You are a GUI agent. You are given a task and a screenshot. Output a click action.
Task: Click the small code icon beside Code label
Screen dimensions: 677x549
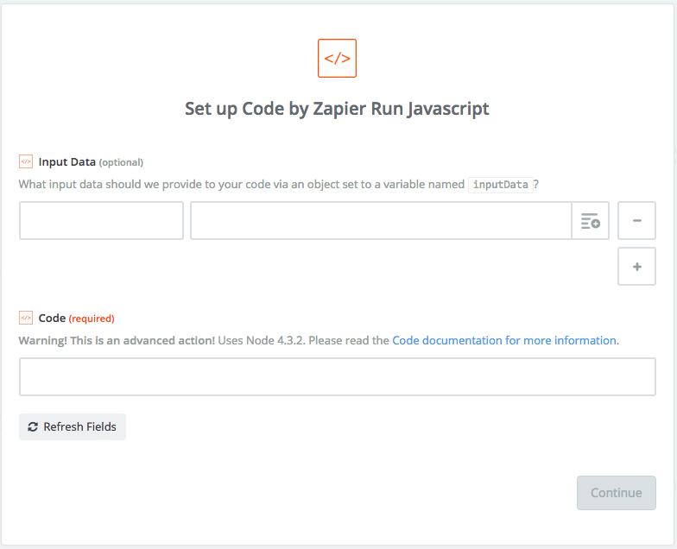[x=26, y=318]
